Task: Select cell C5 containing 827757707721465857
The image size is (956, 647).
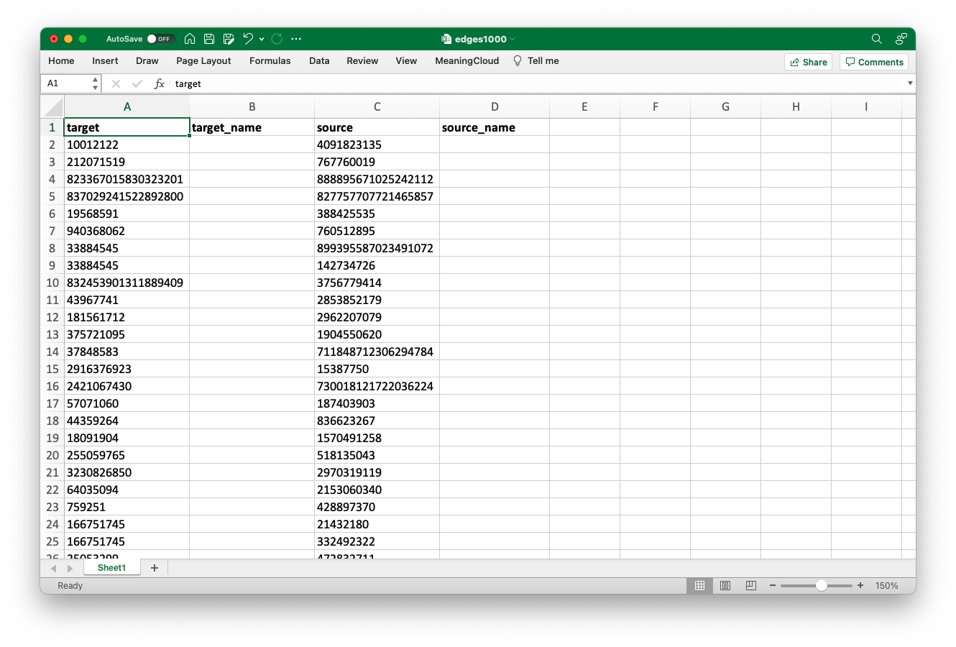Action: pos(377,196)
